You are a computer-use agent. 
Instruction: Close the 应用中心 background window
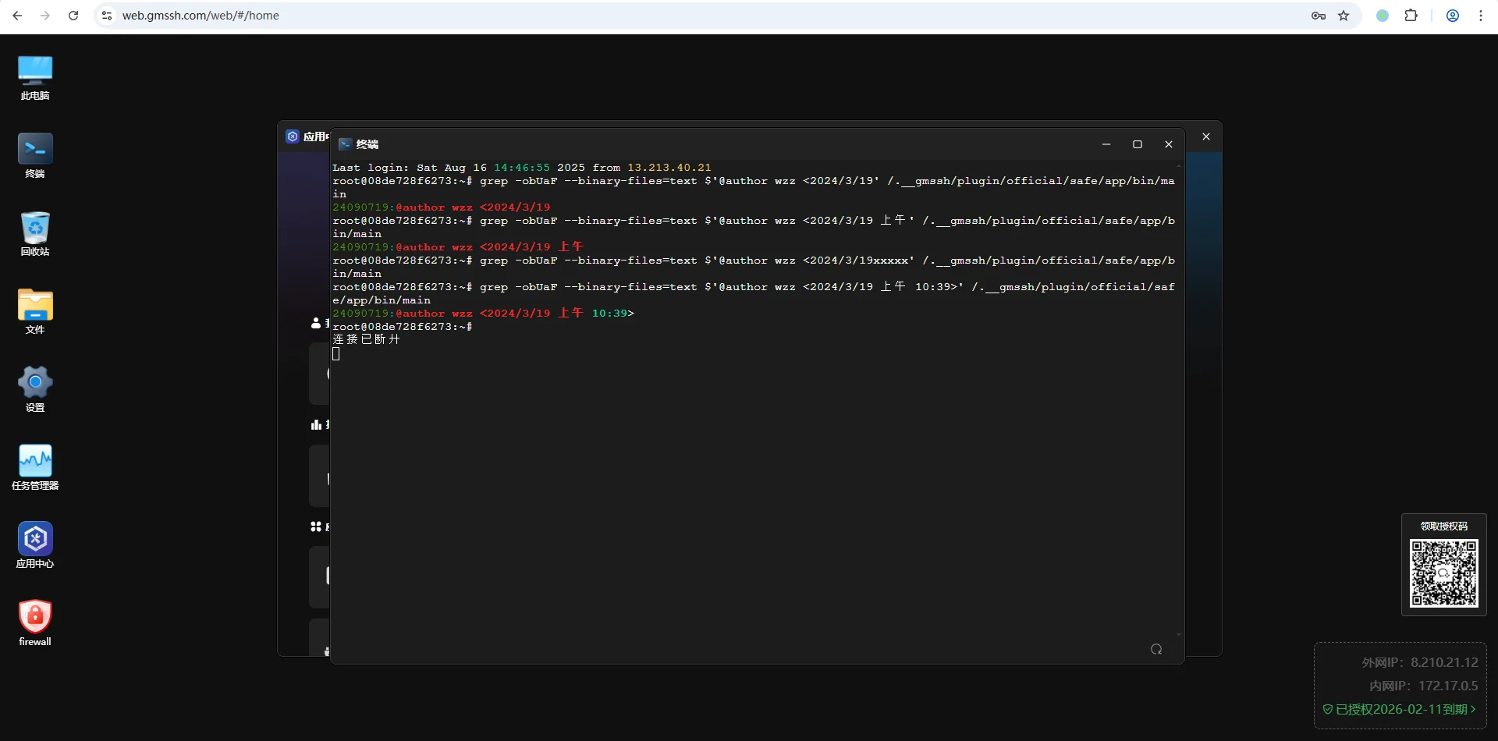click(x=1206, y=136)
